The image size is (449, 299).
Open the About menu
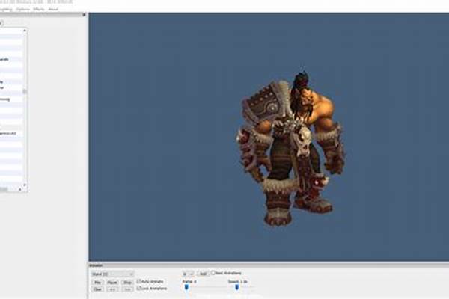53,9
